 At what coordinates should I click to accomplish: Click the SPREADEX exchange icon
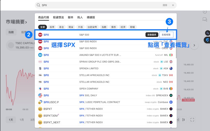coord(171,95)
